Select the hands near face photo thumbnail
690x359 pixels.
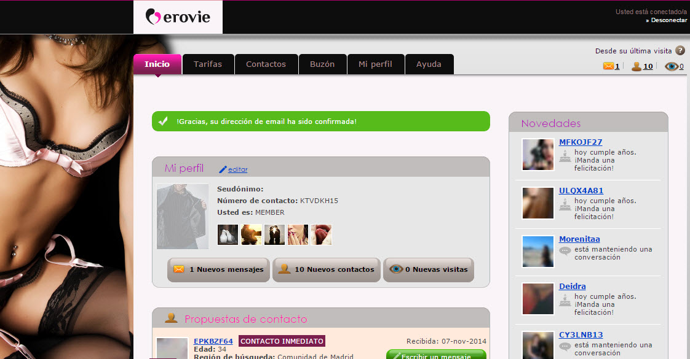(298, 234)
